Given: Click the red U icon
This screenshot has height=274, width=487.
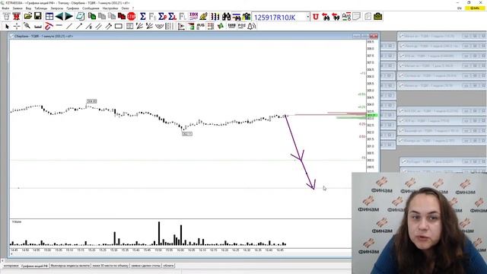Looking at the screenshot, I should click(316, 17).
